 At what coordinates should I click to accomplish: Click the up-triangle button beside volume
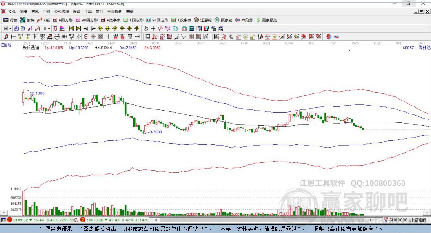click(x=4, y=213)
